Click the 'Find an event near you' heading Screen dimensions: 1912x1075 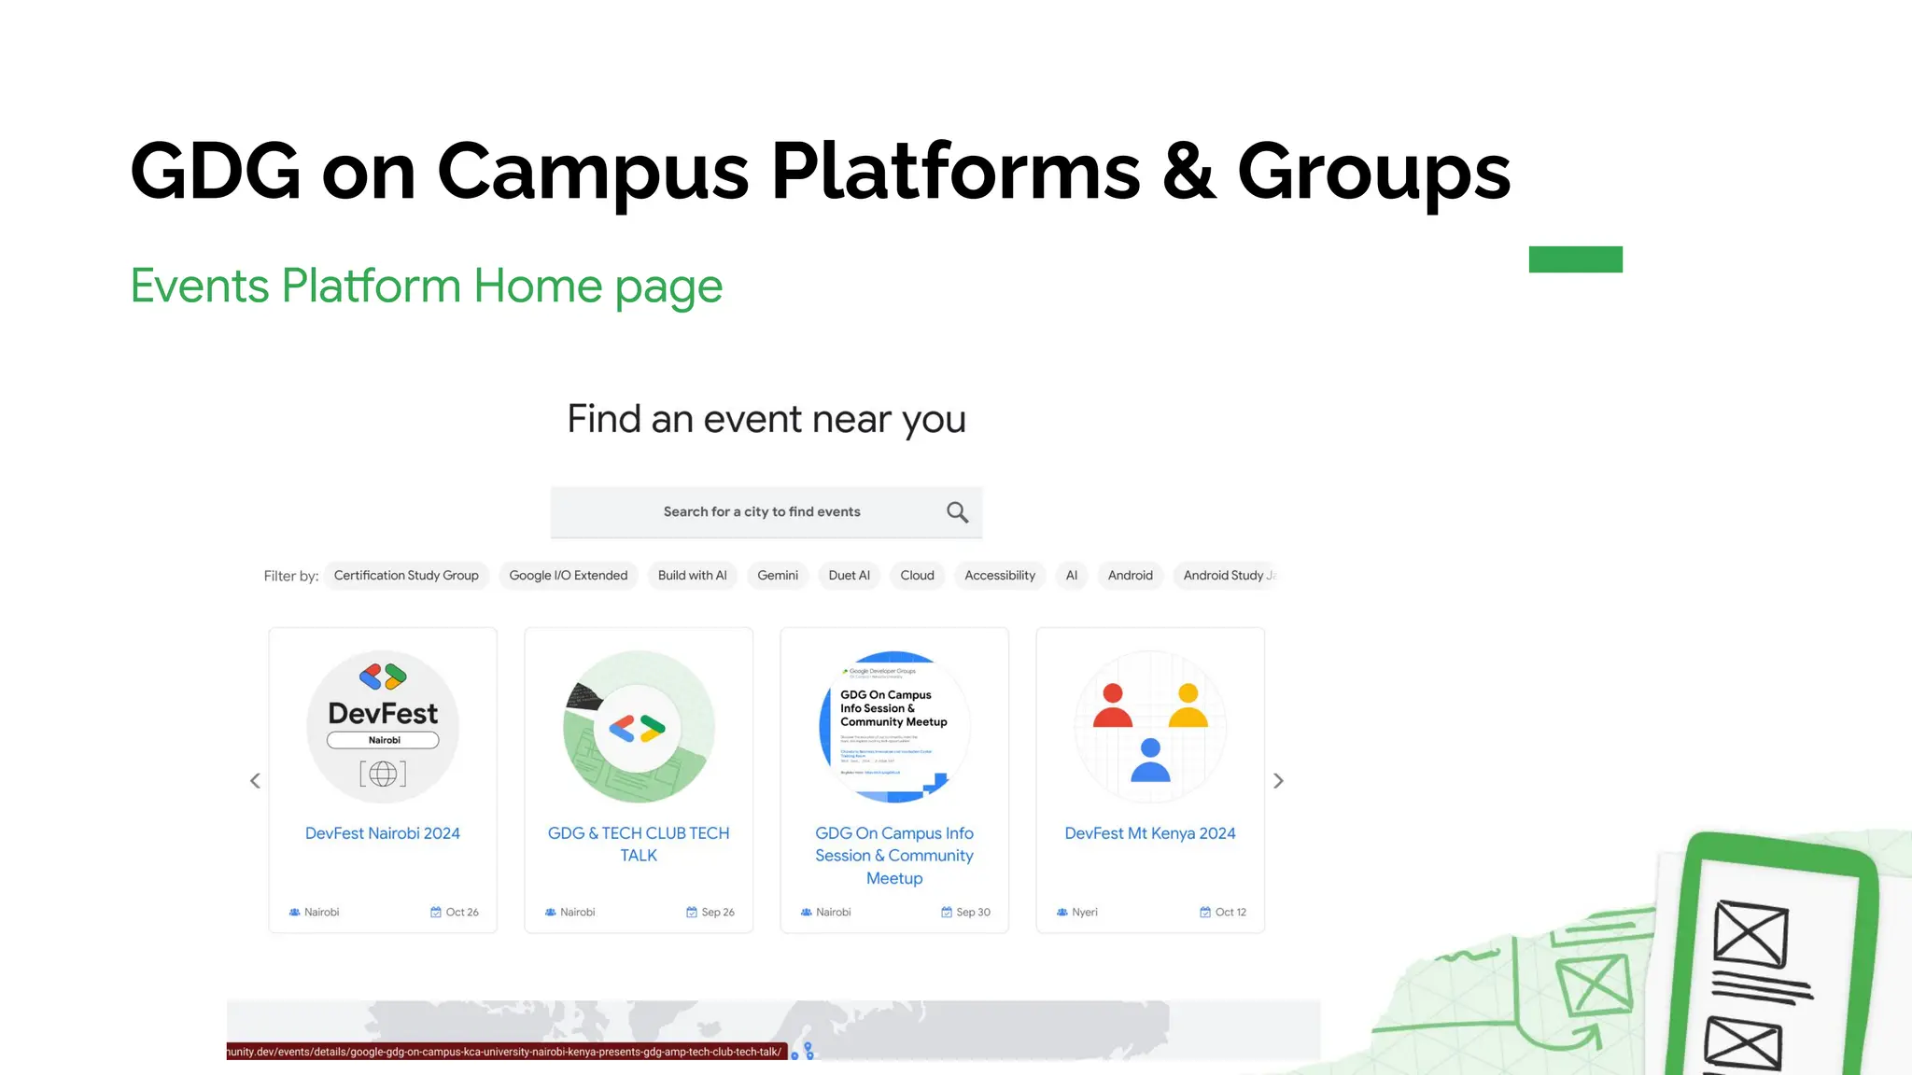coord(766,419)
